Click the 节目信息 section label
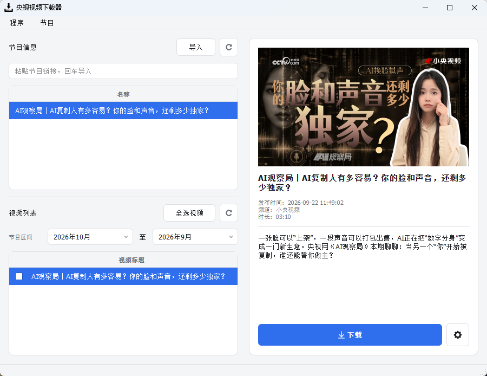This screenshot has height=376, width=487. (23, 47)
